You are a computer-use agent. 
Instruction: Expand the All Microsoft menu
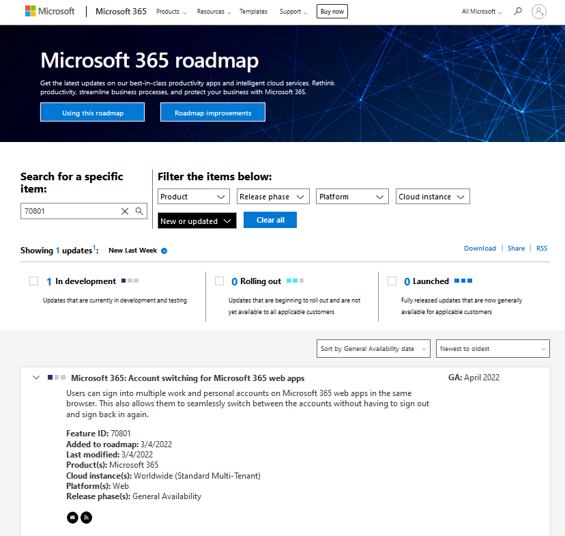(x=481, y=12)
